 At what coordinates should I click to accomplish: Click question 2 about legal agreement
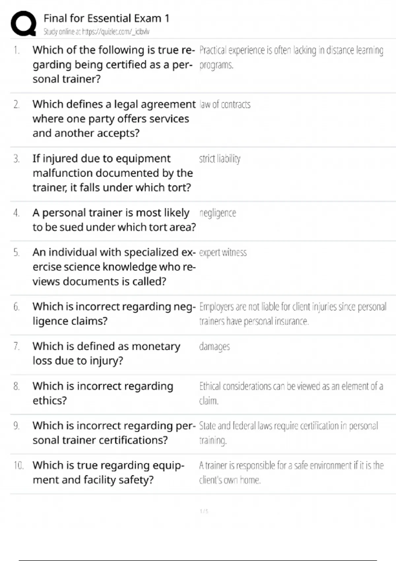114,118
